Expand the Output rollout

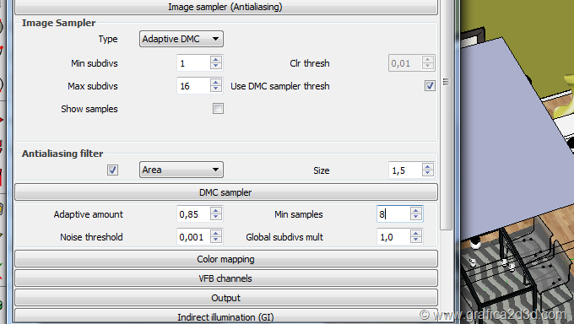(x=226, y=298)
